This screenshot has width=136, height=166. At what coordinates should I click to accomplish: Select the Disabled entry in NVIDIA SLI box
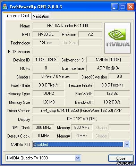coord(78,144)
